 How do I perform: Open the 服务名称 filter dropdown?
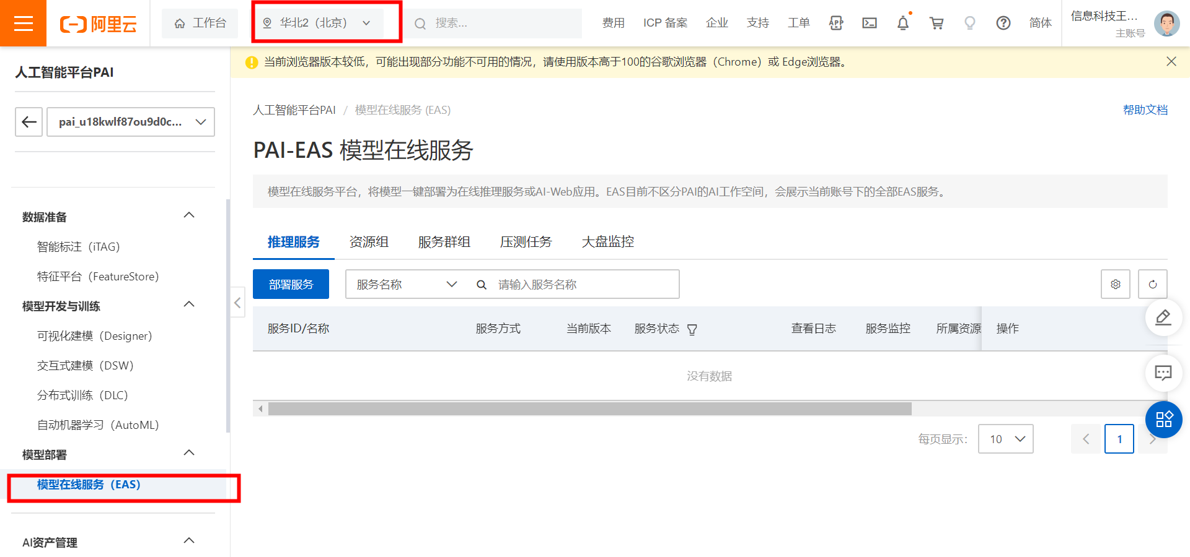tap(406, 284)
